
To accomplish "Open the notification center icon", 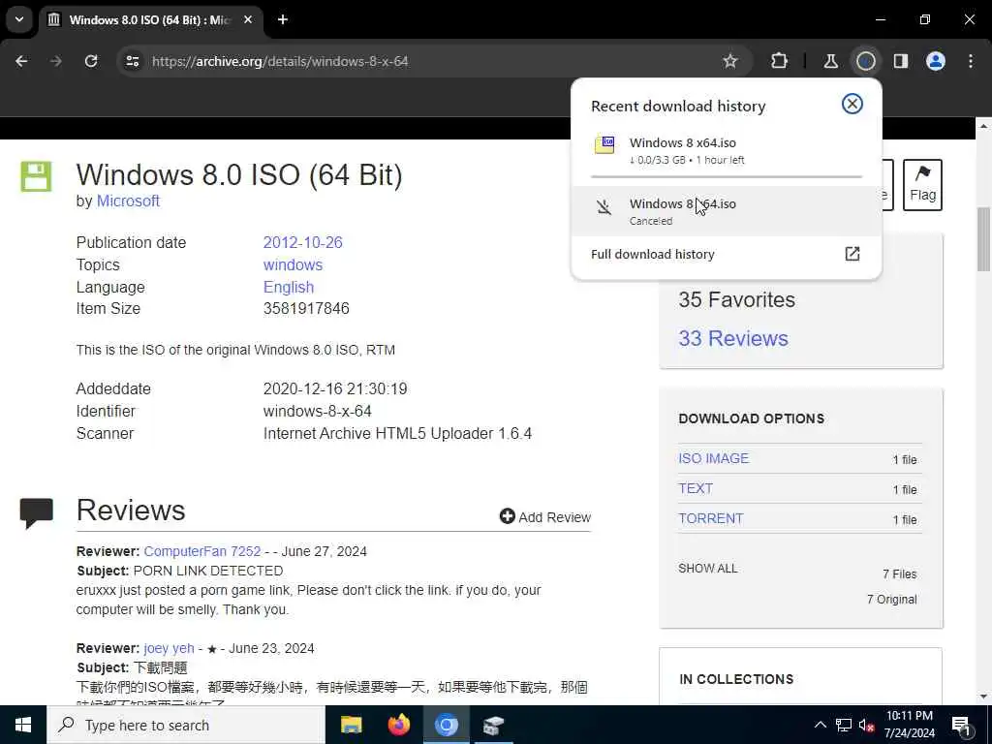I will [962, 725].
